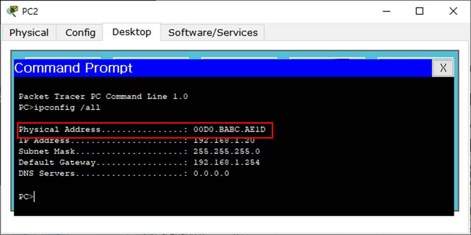Switch to the Physical tab

29,33
